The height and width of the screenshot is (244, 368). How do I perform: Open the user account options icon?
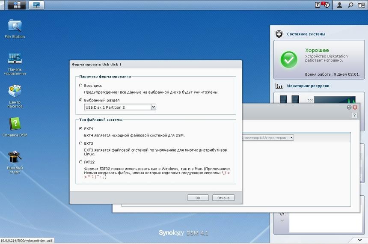(x=339, y=5)
